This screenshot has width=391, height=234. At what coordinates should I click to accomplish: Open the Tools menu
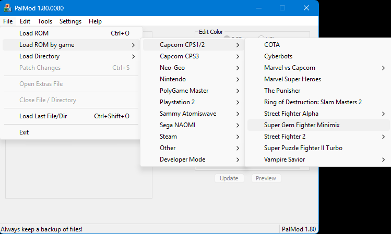(45, 21)
